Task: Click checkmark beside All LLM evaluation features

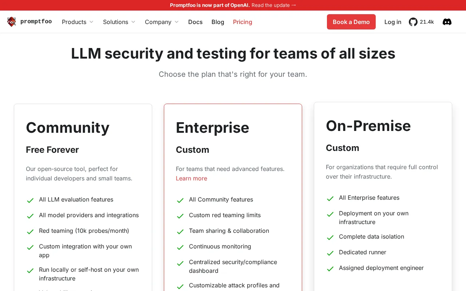Action: pos(30,200)
